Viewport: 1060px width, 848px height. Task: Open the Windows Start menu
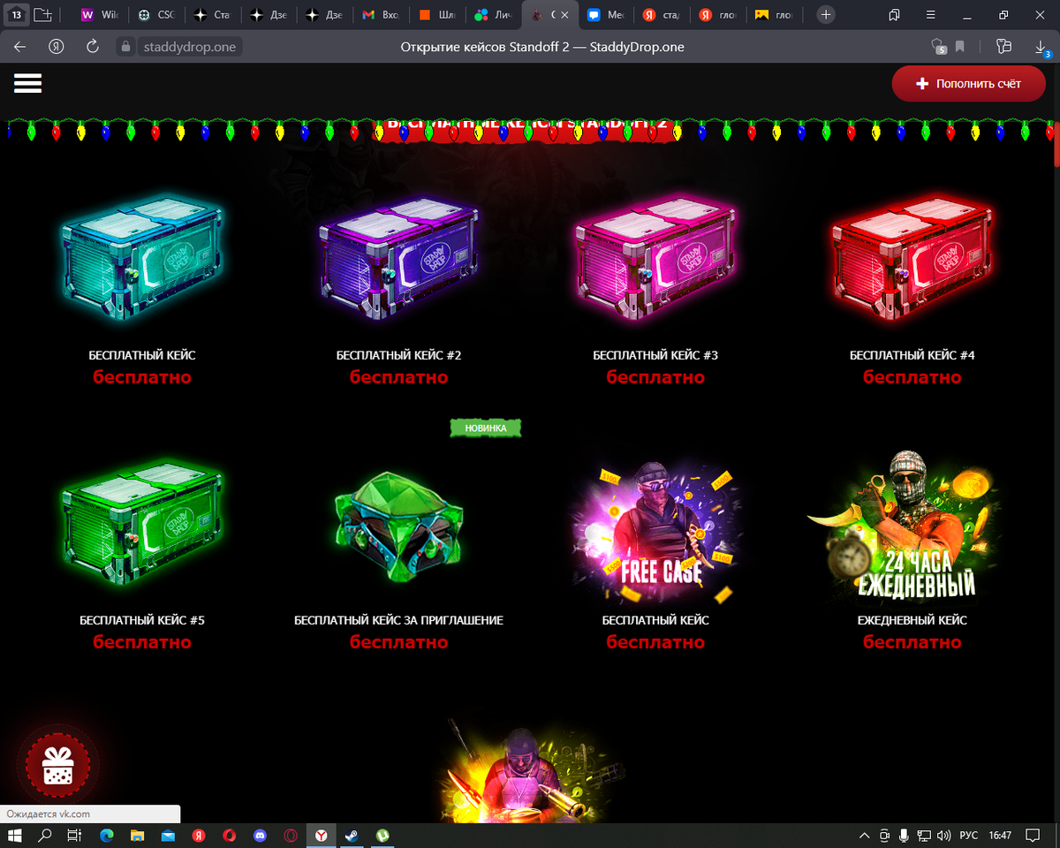coord(16,835)
